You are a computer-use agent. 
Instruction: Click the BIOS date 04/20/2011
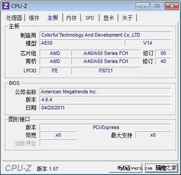(x=105, y=108)
